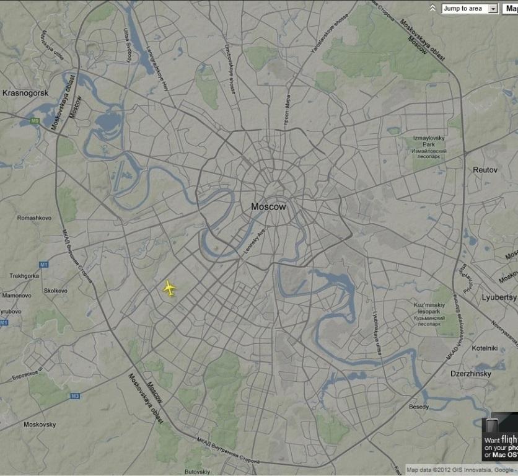This screenshot has height=476, width=518.
Task: Click the Trekhgorka label
Action: pyautogui.click(x=24, y=276)
